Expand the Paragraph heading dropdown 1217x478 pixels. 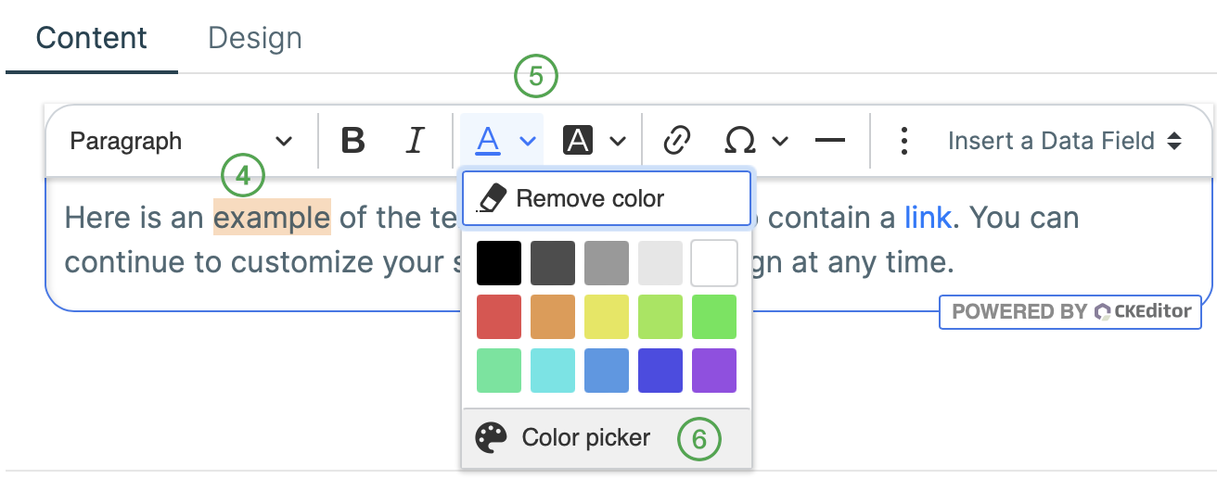click(x=181, y=141)
